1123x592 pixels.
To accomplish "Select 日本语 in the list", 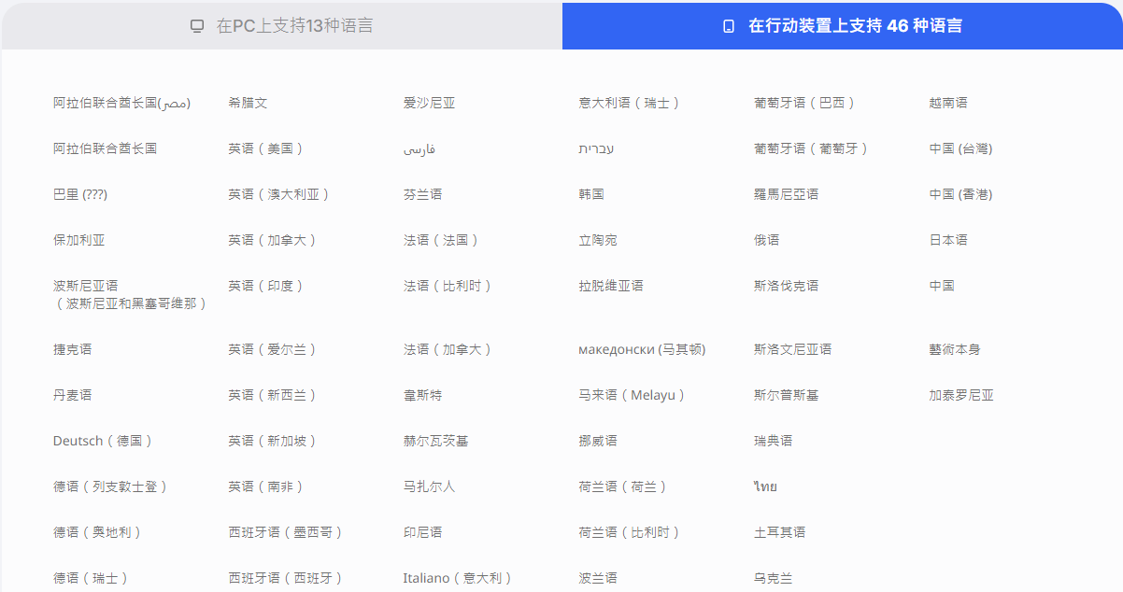I will (948, 240).
